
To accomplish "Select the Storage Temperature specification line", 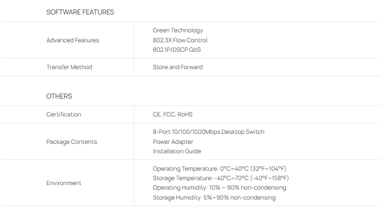I will [221, 178].
